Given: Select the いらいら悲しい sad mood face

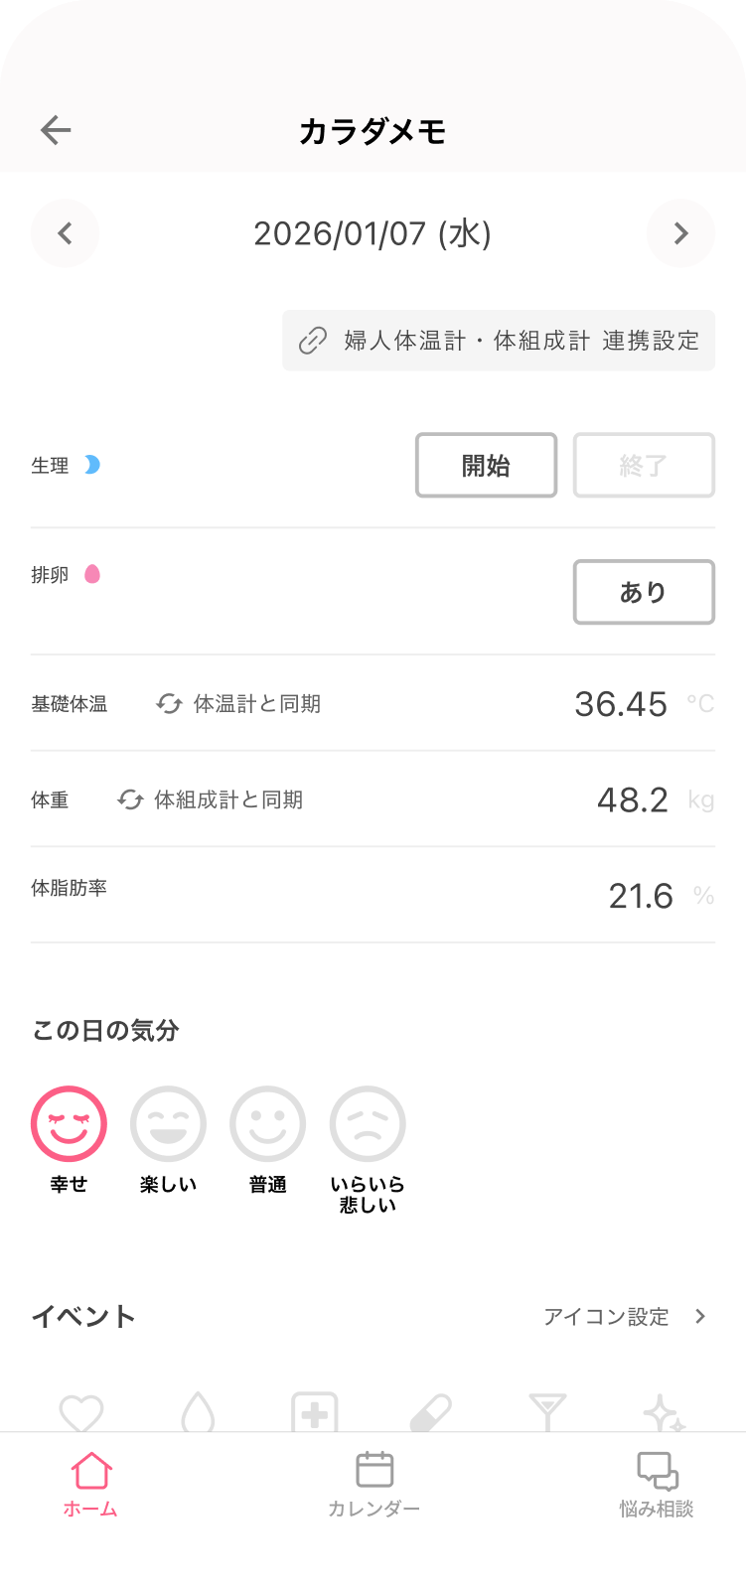Looking at the screenshot, I should [x=368, y=1124].
